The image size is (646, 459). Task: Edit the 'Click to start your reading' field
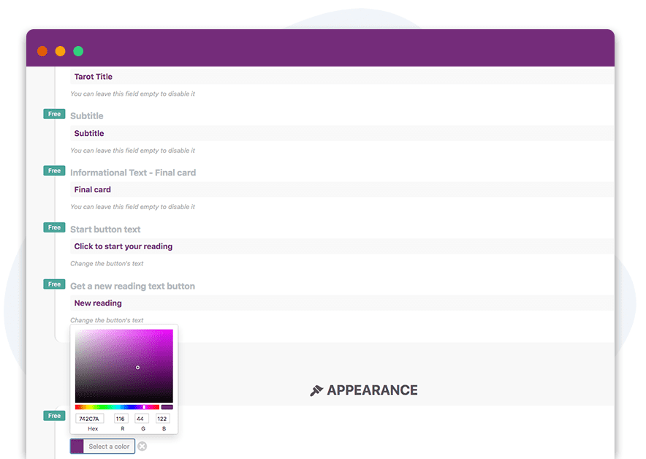342,246
